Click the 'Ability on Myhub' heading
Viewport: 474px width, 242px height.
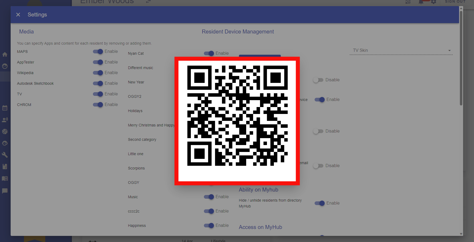(258, 190)
